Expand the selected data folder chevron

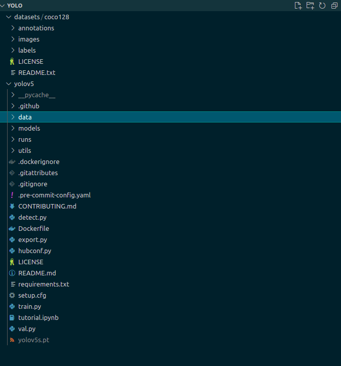tap(13, 117)
